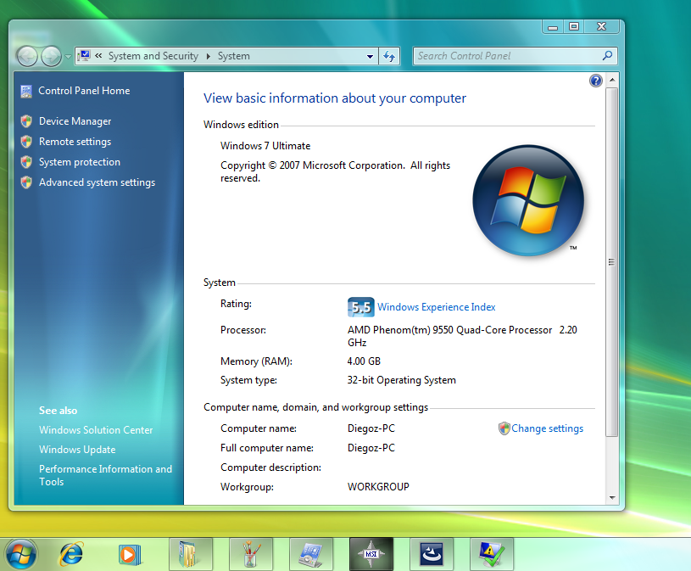Open the address bar history dropdown
691x571 pixels.
[x=370, y=56]
